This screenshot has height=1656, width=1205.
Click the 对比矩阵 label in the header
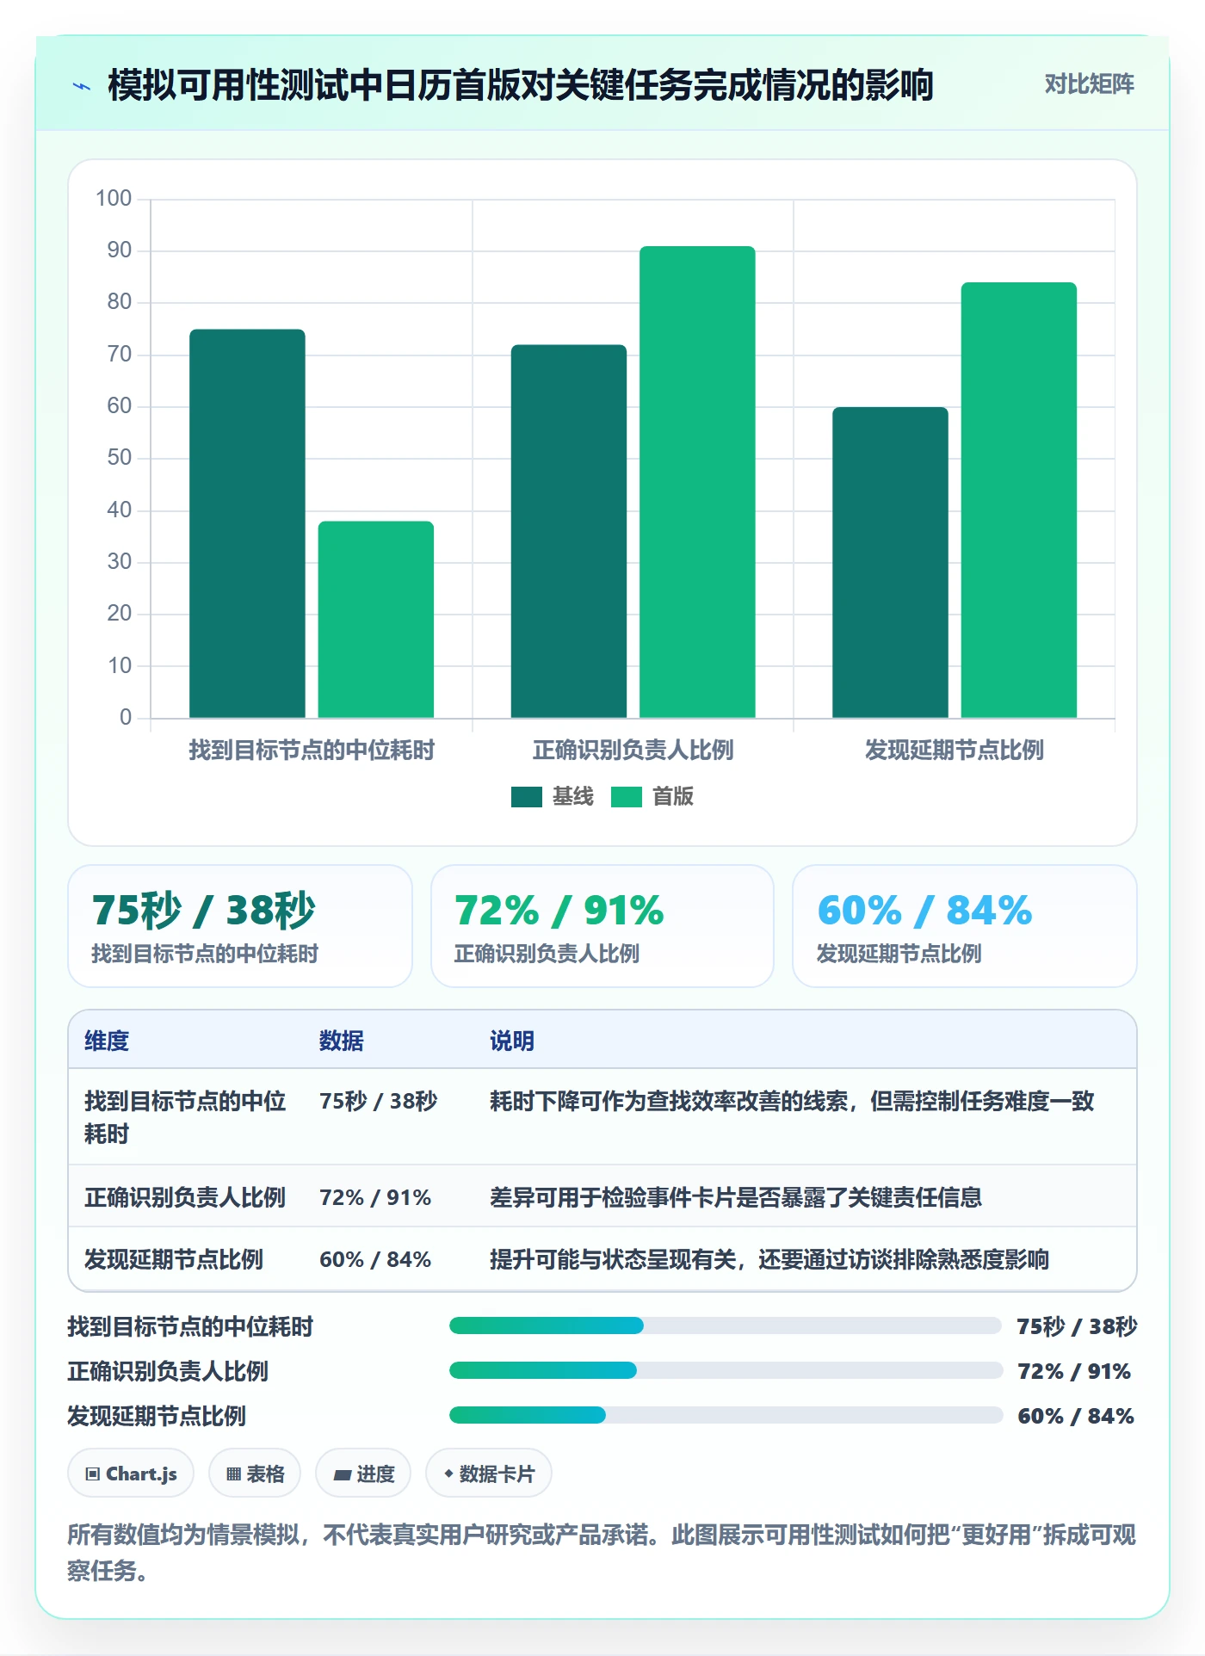(x=1089, y=84)
